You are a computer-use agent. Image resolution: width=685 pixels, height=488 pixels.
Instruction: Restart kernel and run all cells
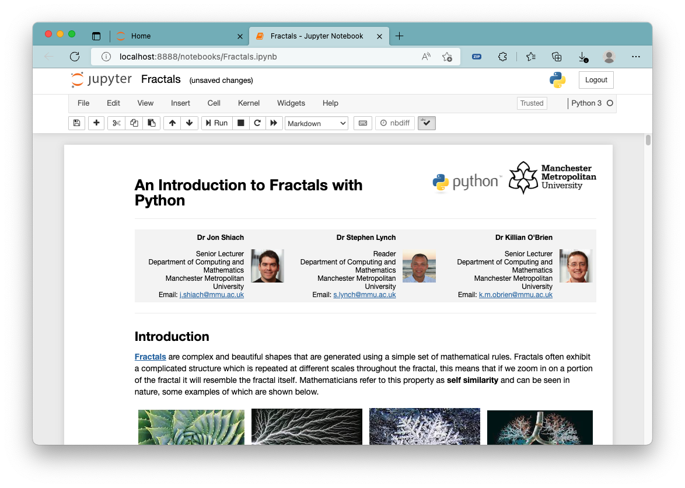(274, 123)
